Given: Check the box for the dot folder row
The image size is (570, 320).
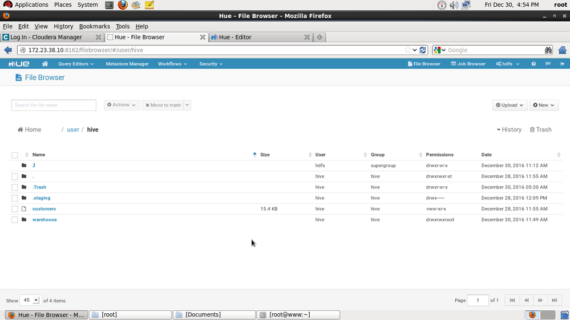Looking at the screenshot, I should pos(14,177).
